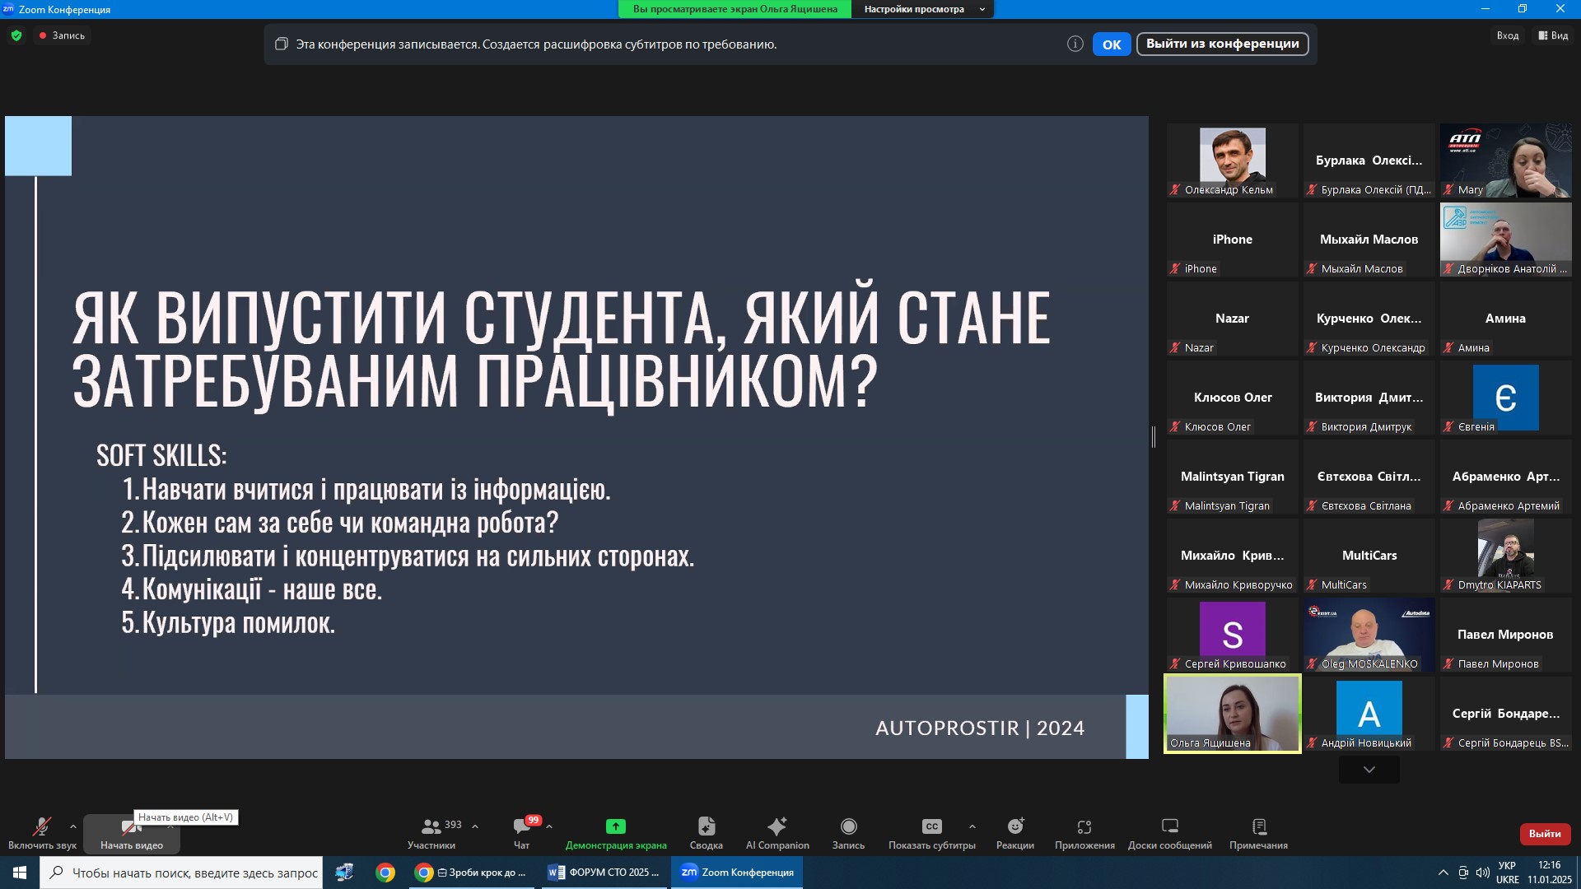The height and width of the screenshot is (889, 1581).
Task: Expand chat options arrow
Action: tap(549, 826)
